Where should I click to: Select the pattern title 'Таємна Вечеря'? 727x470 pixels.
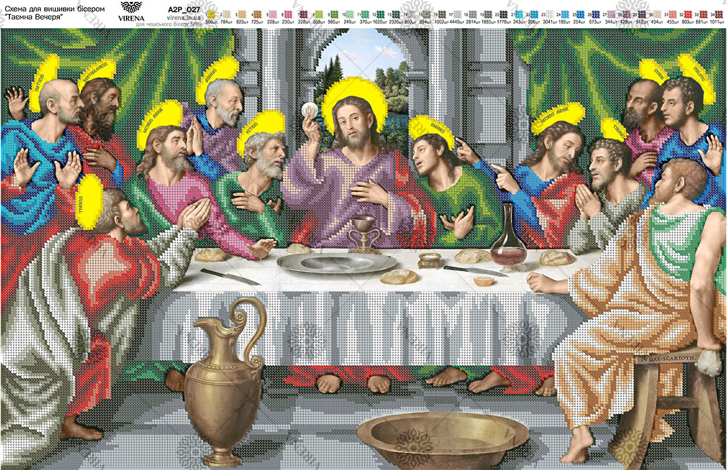coord(33,17)
